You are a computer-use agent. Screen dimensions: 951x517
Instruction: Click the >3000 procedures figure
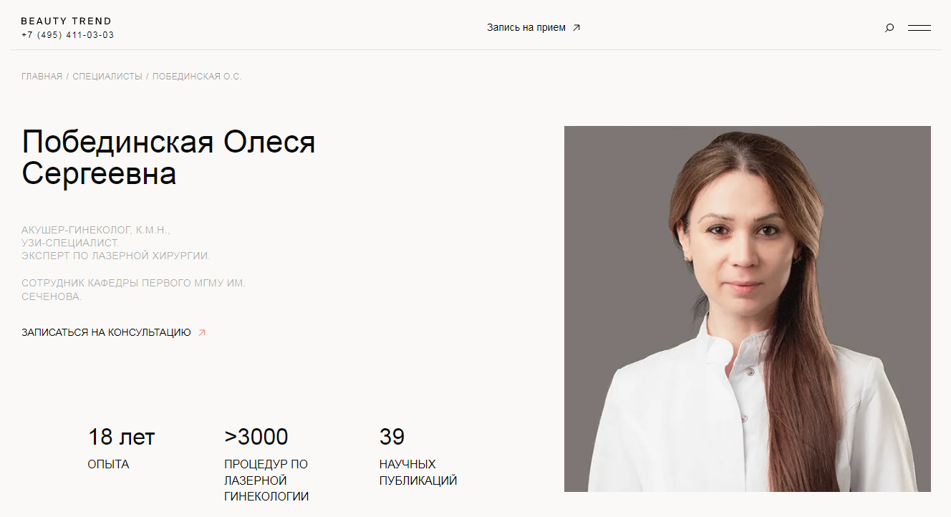[x=256, y=436]
